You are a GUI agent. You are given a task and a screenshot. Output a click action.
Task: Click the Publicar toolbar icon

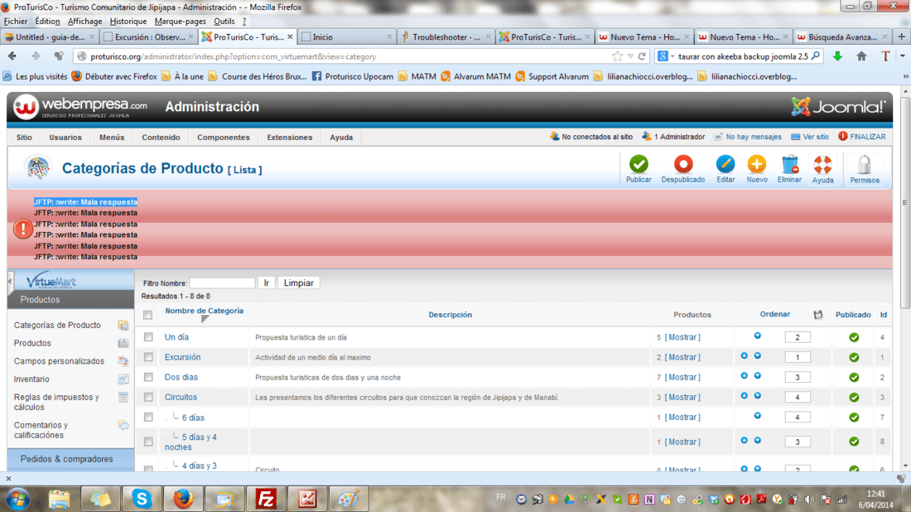pyautogui.click(x=639, y=165)
